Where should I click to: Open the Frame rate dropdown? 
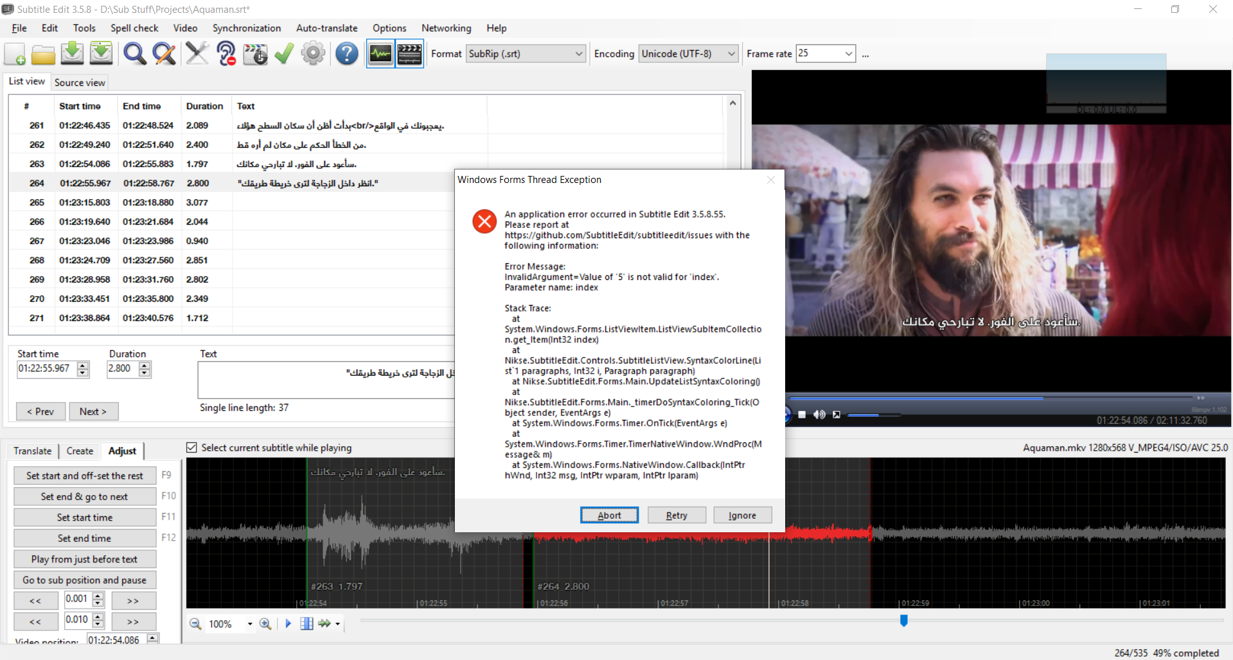click(849, 54)
